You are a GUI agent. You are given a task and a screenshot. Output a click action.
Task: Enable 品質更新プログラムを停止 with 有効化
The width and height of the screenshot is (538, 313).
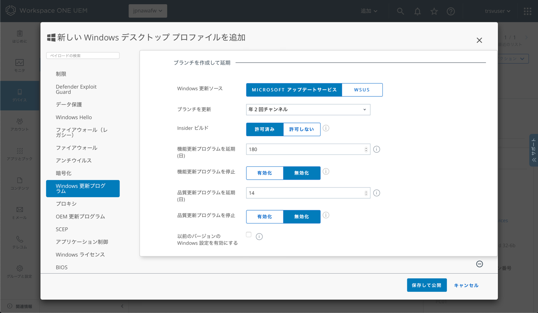coord(265,217)
